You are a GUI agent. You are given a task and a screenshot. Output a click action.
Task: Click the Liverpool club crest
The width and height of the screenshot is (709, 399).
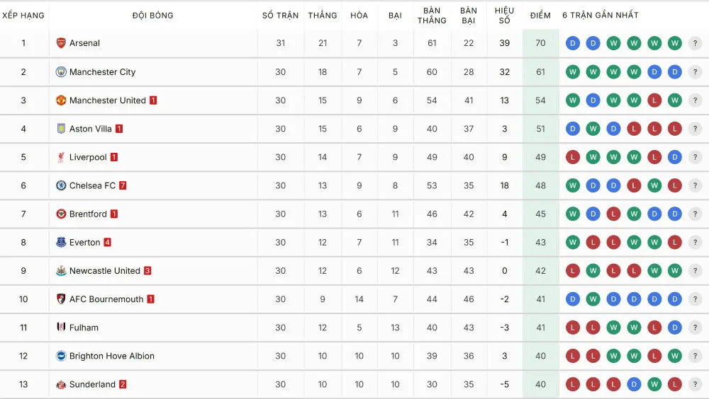(x=61, y=157)
